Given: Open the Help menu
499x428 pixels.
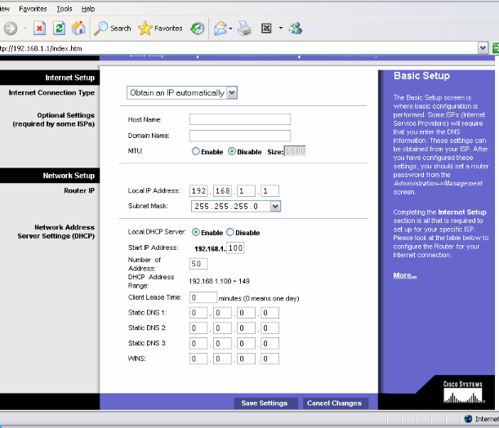Looking at the screenshot, I should tap(87, 8).
